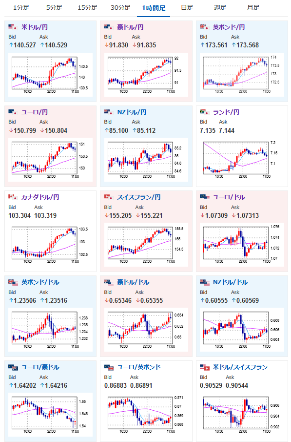Click the NZドル/ドル candlestick chart
This screenshot has height=442, width=291.
pyautogui.click(x=242, y=330)
